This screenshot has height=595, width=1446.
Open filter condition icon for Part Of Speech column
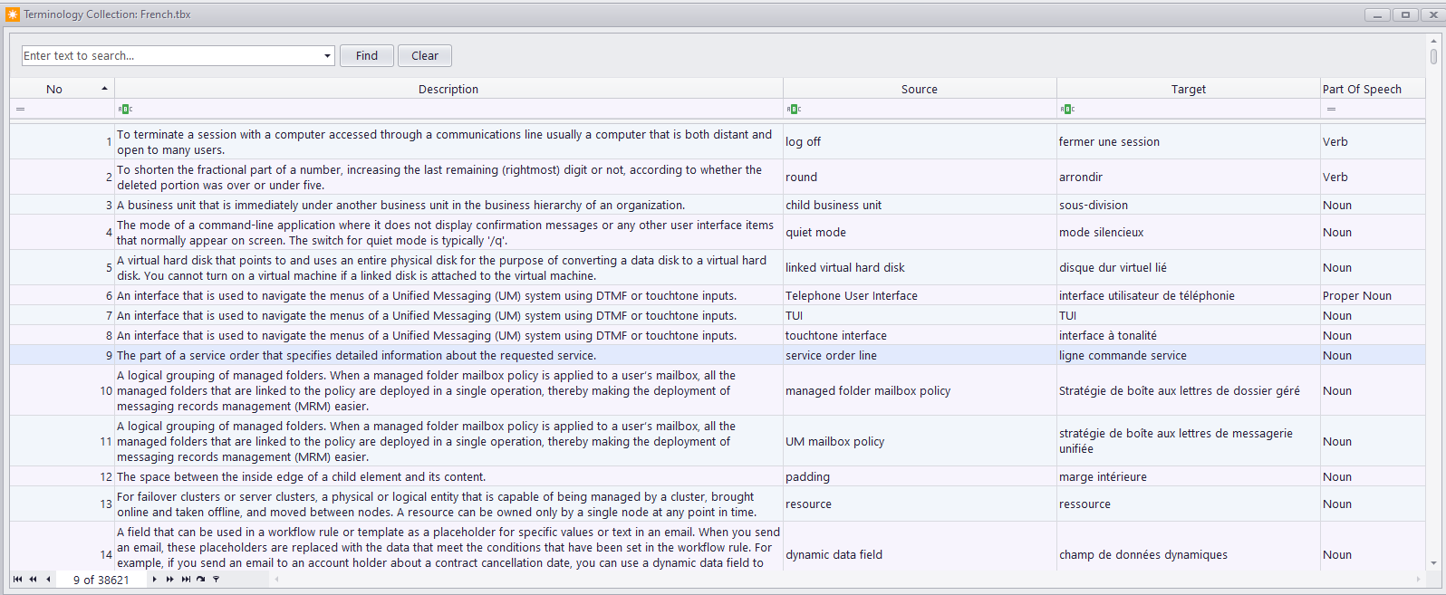point(1331,109)
